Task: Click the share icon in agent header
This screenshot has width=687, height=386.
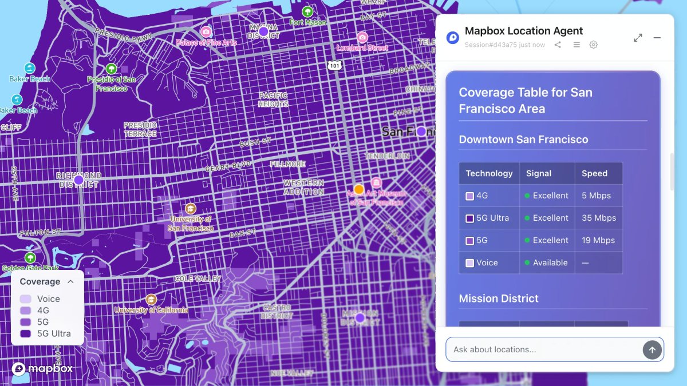Action: click(558, 45)
